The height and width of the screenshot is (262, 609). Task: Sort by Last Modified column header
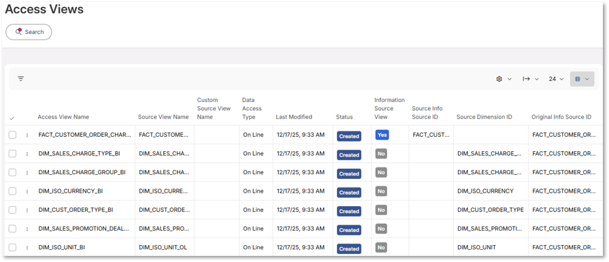click(x=294, y=117)
